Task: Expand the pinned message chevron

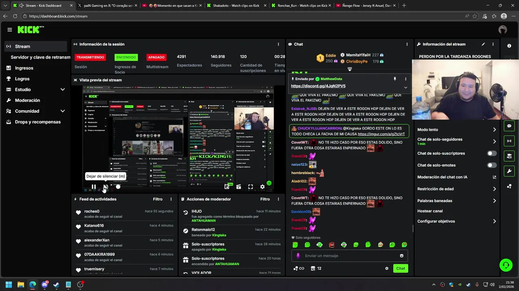Action: [405, 87]
